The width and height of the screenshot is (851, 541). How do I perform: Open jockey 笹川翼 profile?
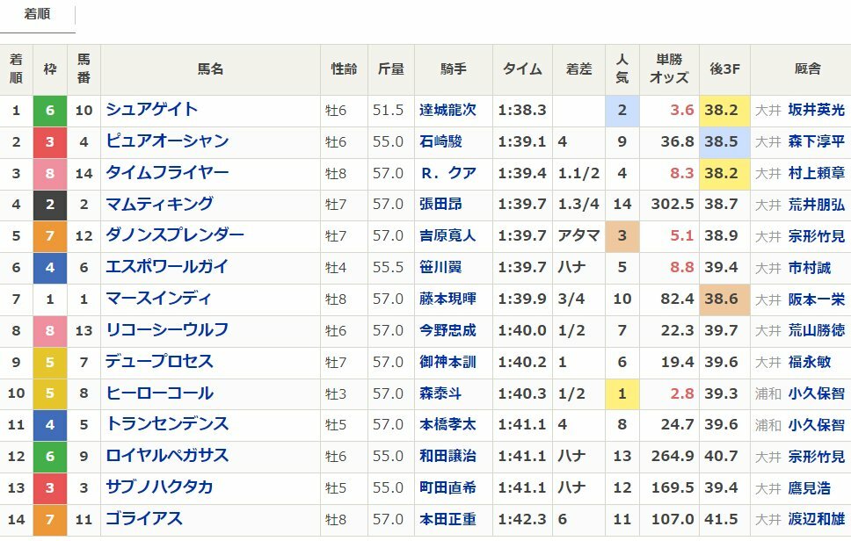pyautogui.click(x=440, y=267)
